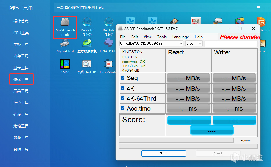
Task: Select 显卡工具 in the sidebar
Action: [x=21, y=68]
